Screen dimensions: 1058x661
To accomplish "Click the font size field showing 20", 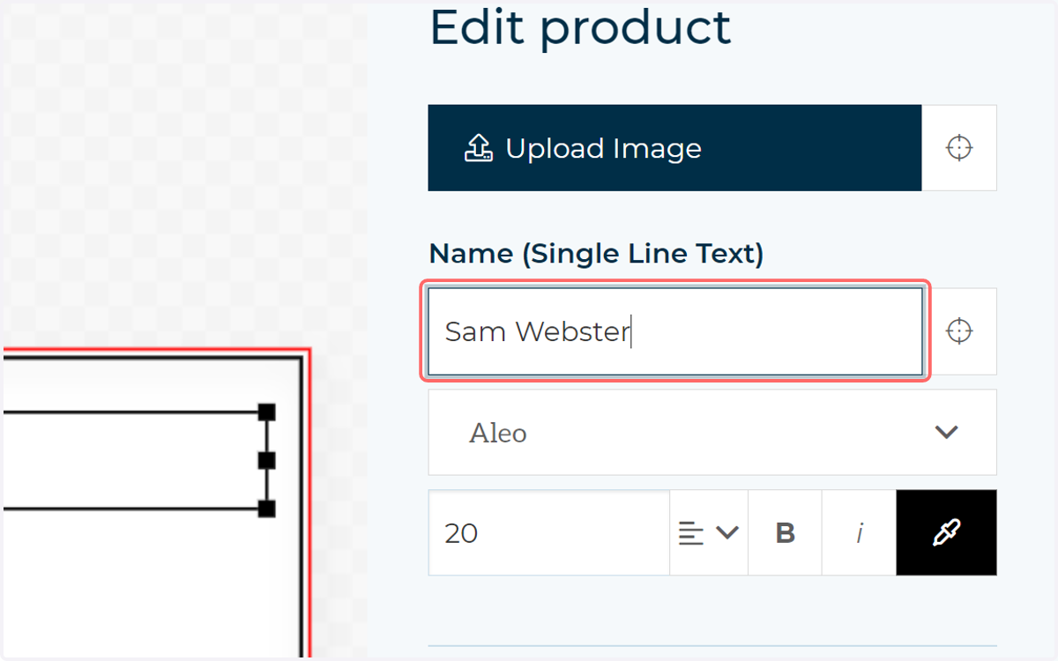I will 549,533.
